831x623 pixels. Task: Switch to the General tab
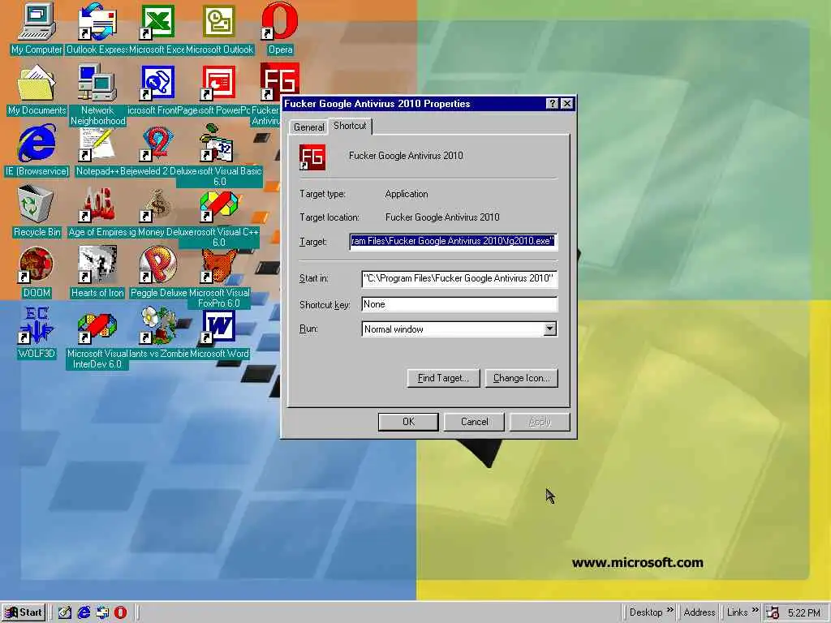point(309,127)
